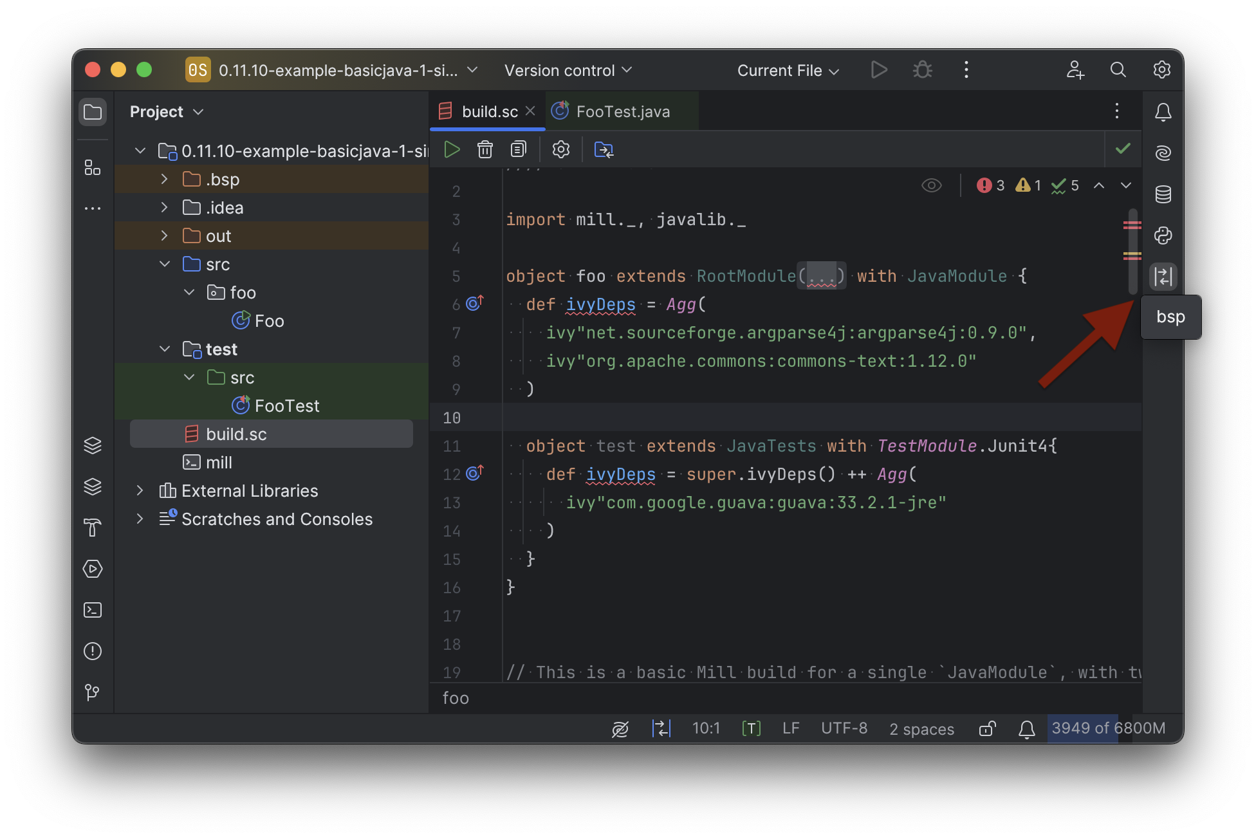Toggle reader mode with the eye icon
This screenshot has width=1256, height=839.
pos(931,185)
